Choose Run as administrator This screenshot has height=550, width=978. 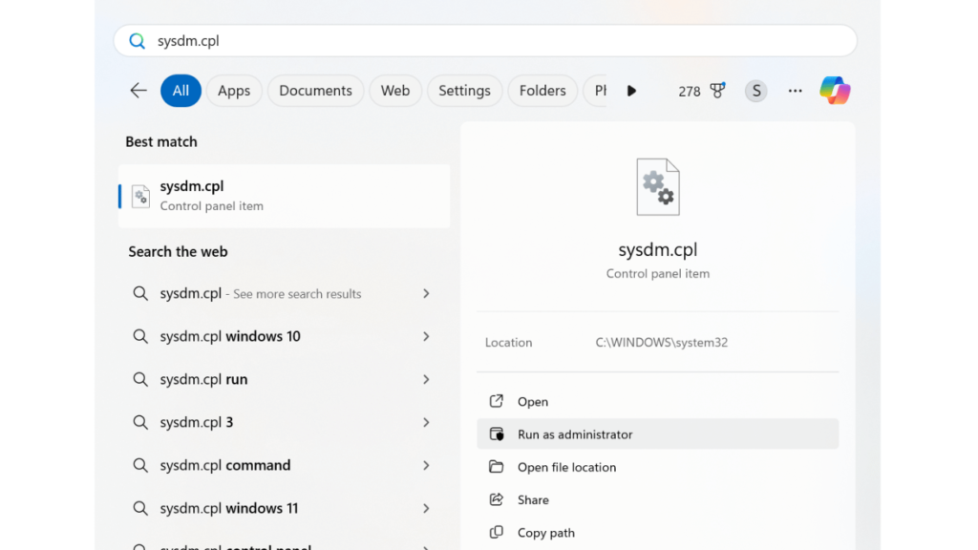(x=657, y=434)
